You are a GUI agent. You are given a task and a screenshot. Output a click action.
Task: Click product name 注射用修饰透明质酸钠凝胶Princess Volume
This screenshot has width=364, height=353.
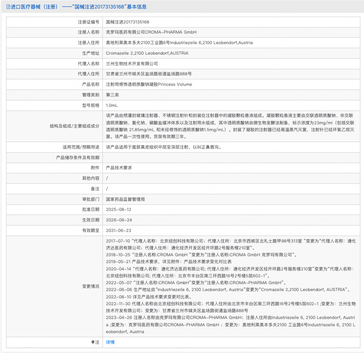pos(149,84)
